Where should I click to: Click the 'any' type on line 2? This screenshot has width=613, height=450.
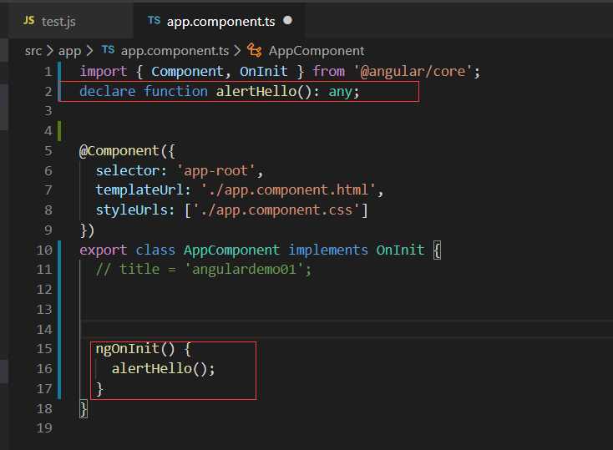click(340, 92)
